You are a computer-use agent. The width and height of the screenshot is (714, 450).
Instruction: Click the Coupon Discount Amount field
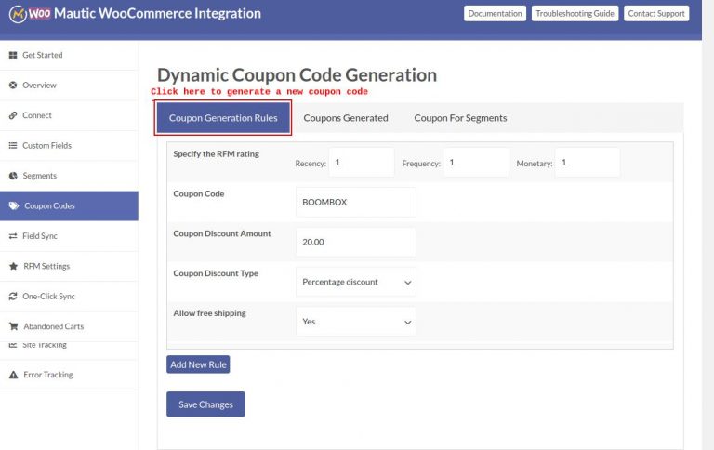pyautogui.click(x=356, y=242)
